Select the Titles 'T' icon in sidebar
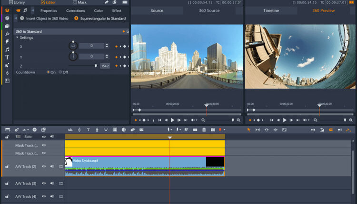 click(x=7, y=57)
